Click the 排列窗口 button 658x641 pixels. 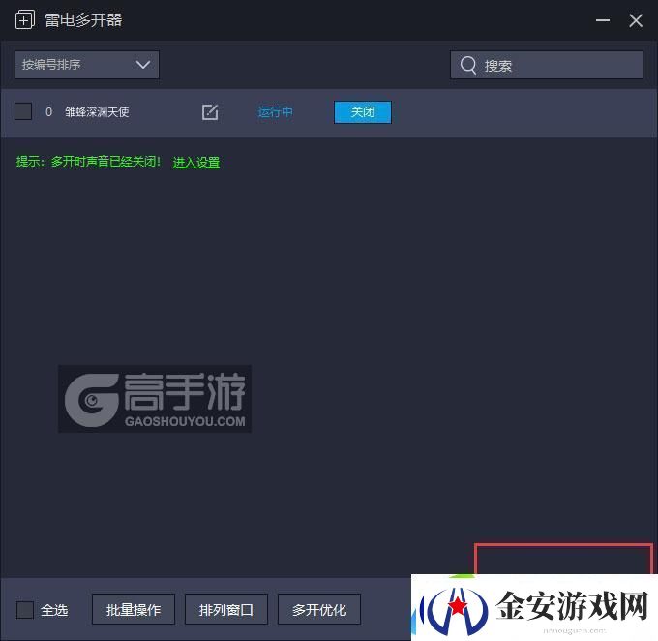[226, 609]
